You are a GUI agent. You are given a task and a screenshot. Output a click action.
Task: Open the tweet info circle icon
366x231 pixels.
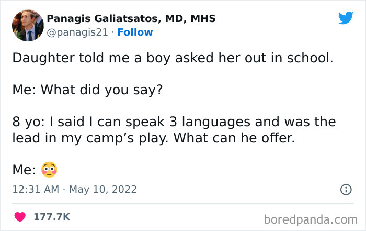tap(346, 190)
